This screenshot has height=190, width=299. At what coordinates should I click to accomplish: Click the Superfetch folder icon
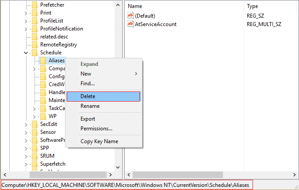pyautogui.click(x=34, y=164)
